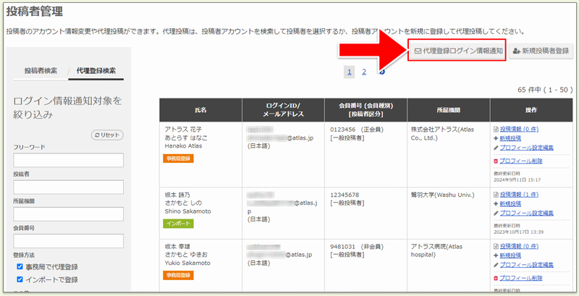Click 事務局登録 badge under Hanako Atlas

pyautogui.click(x=178, y=158)
